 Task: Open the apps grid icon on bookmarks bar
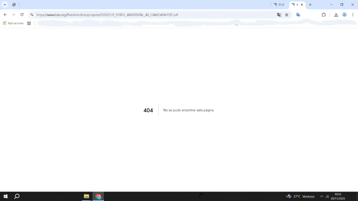tap(29, 23)
